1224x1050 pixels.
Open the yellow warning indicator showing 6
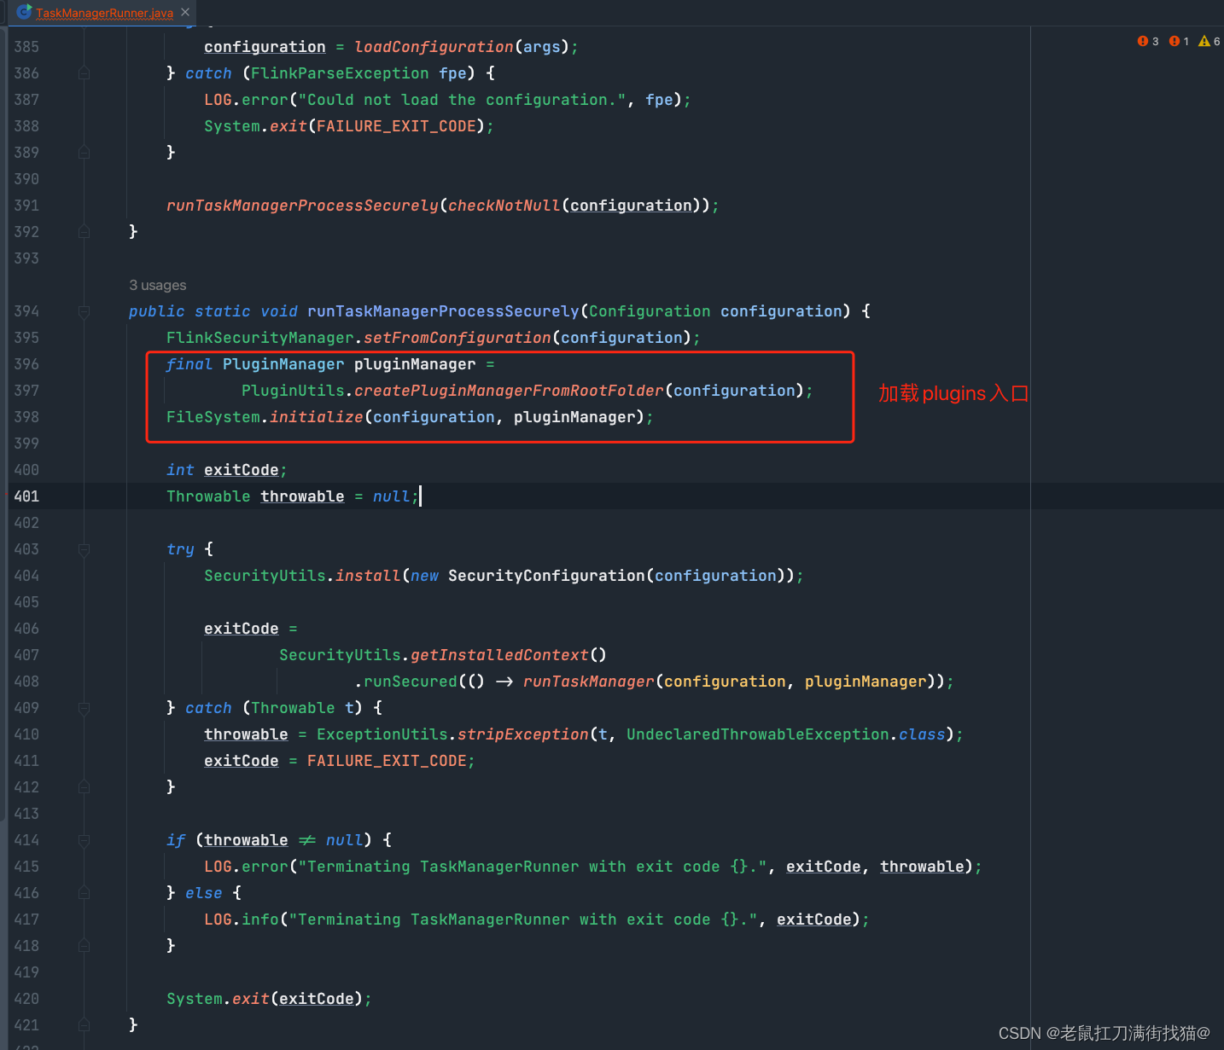click(x=1209, y=41)
